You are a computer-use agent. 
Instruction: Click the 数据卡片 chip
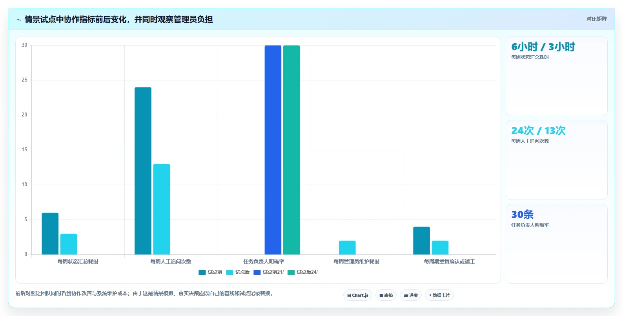(439, 295)
